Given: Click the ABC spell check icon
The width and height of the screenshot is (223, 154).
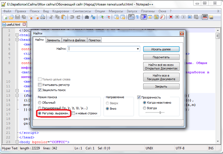Looking at the screenshot, I should 205,17.
